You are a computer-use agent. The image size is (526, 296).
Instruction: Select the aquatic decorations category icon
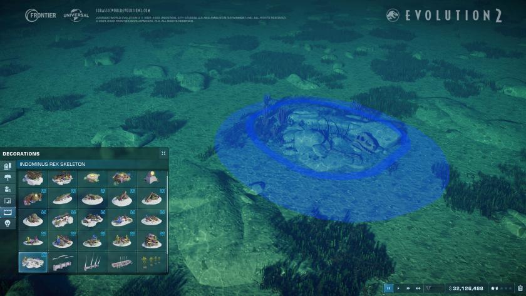point(8,212)
